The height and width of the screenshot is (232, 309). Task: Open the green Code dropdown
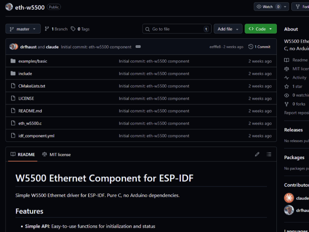(x=261, y=29)
